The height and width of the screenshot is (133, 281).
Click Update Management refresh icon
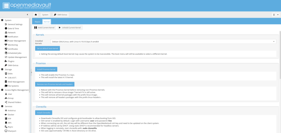tap(6, 57)
